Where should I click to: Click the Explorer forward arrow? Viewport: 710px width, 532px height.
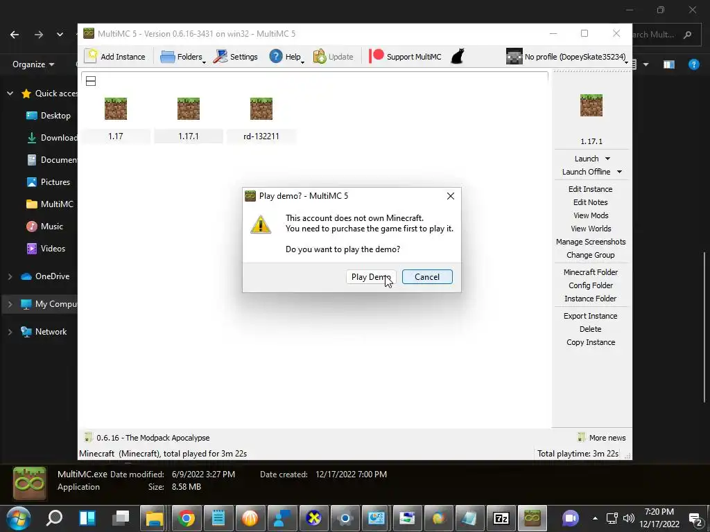[39, 35]
